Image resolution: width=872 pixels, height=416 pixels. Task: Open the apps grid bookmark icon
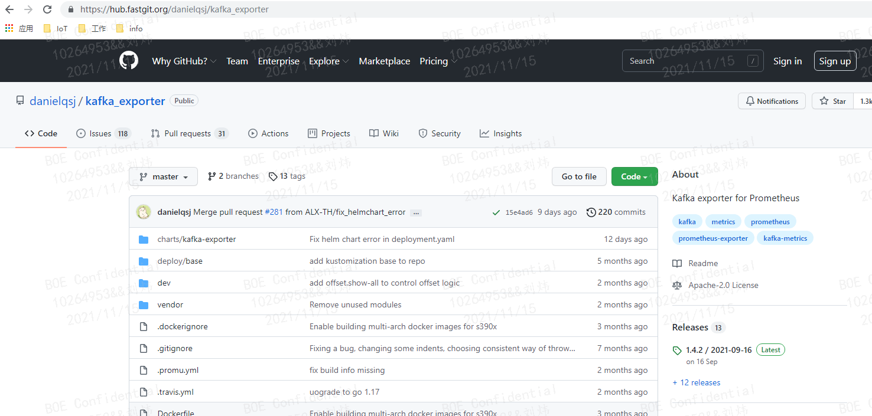point(9,28)
